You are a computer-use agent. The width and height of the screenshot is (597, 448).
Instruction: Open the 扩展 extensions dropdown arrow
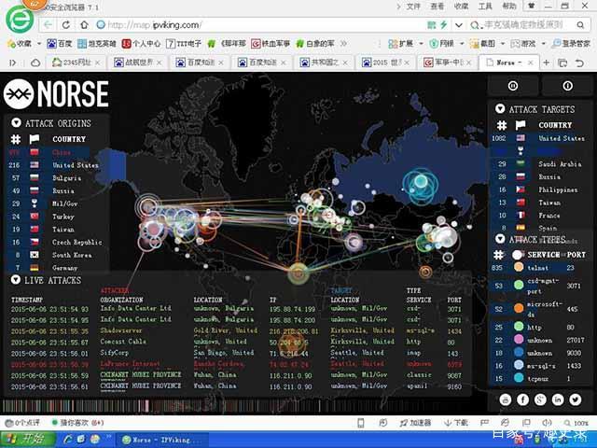point(421,44)
